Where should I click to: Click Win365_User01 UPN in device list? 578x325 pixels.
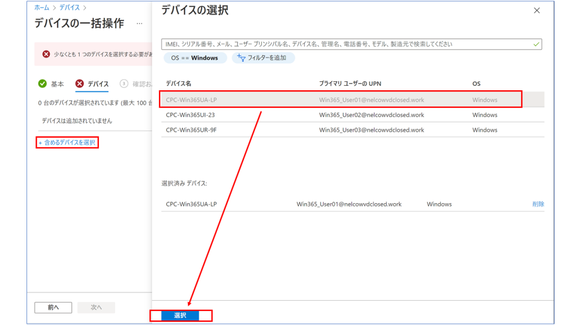371,100
